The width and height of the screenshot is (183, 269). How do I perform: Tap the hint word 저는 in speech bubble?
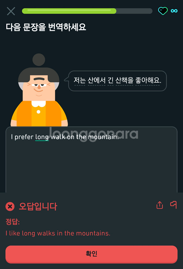click(x=80, y=80)
